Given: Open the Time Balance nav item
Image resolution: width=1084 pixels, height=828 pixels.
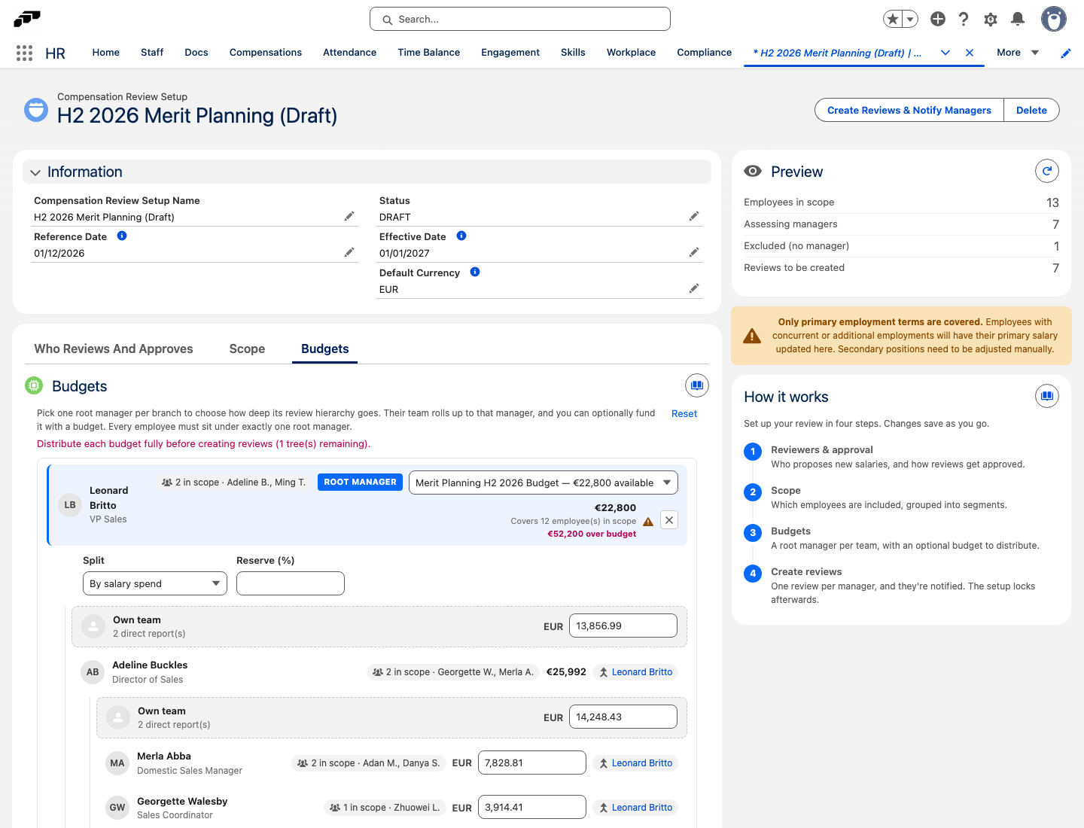Looking at the screenshot, I should [x=429, y=53].
